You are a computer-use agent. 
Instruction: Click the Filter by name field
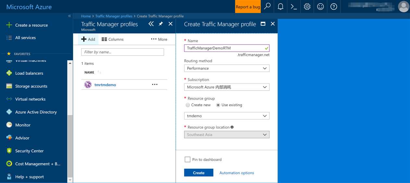[x=122, y=52]
